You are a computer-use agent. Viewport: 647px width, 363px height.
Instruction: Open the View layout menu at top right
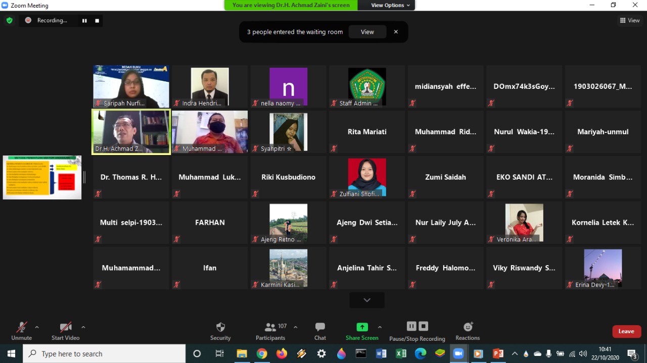[x=630, y=21]
